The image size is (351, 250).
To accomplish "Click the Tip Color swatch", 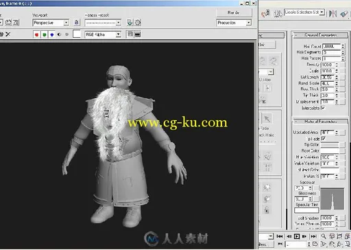I will click(x=330, y=145).
